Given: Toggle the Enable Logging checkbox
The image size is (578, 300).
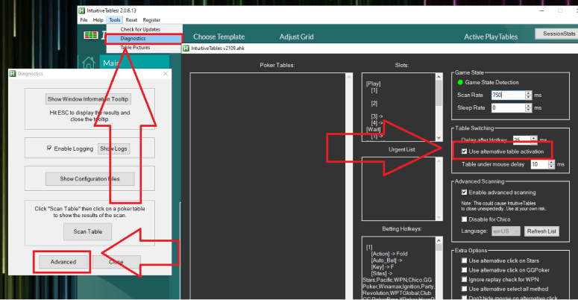Looking at the screenshot, I should pos(49,148).
